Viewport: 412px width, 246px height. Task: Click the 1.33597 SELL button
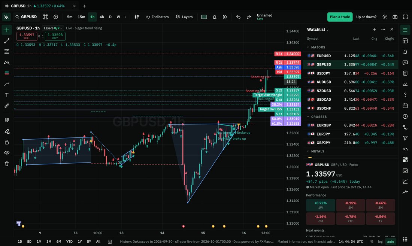tap(27, 36)
